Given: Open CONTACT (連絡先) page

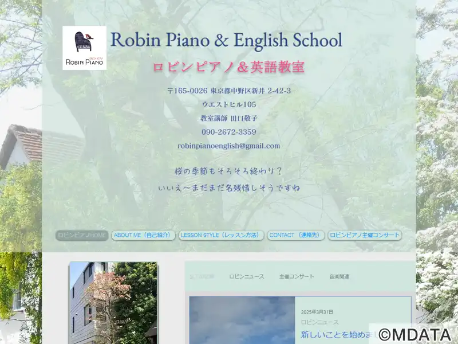Looking at the screenshot, I should [295, 235].
